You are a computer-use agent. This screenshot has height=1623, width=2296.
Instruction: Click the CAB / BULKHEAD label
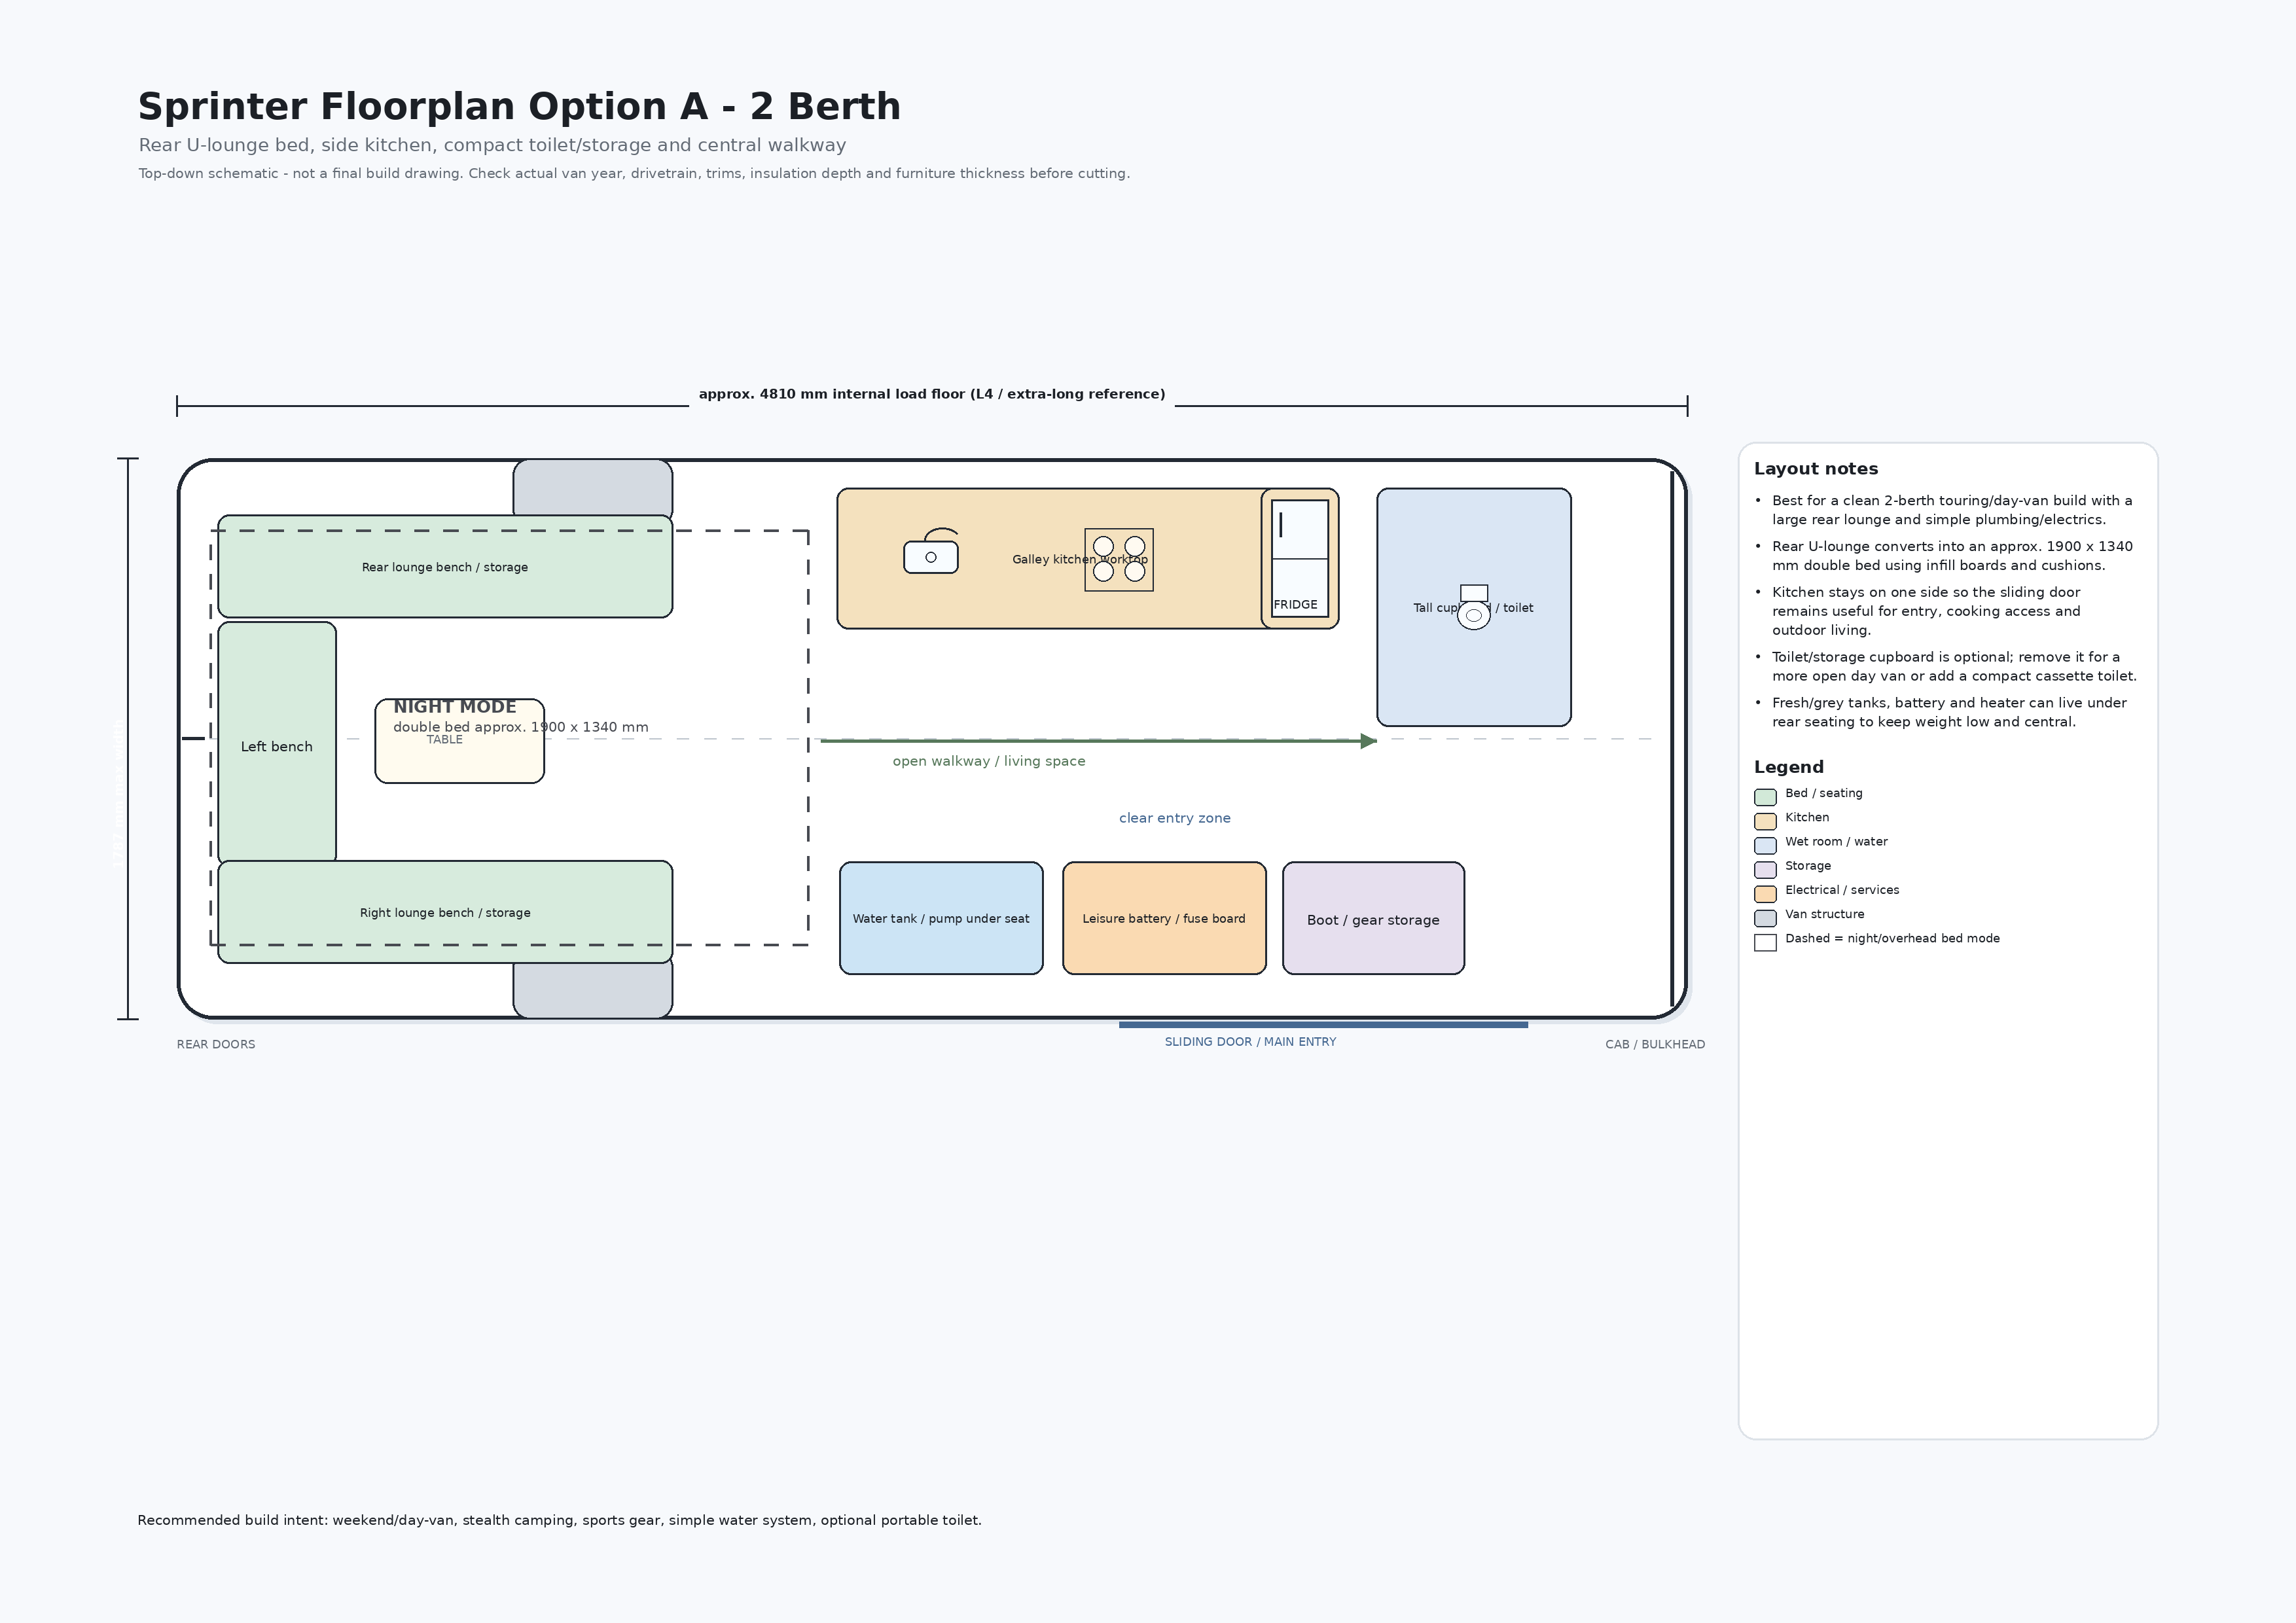tap(1655, 1044)
